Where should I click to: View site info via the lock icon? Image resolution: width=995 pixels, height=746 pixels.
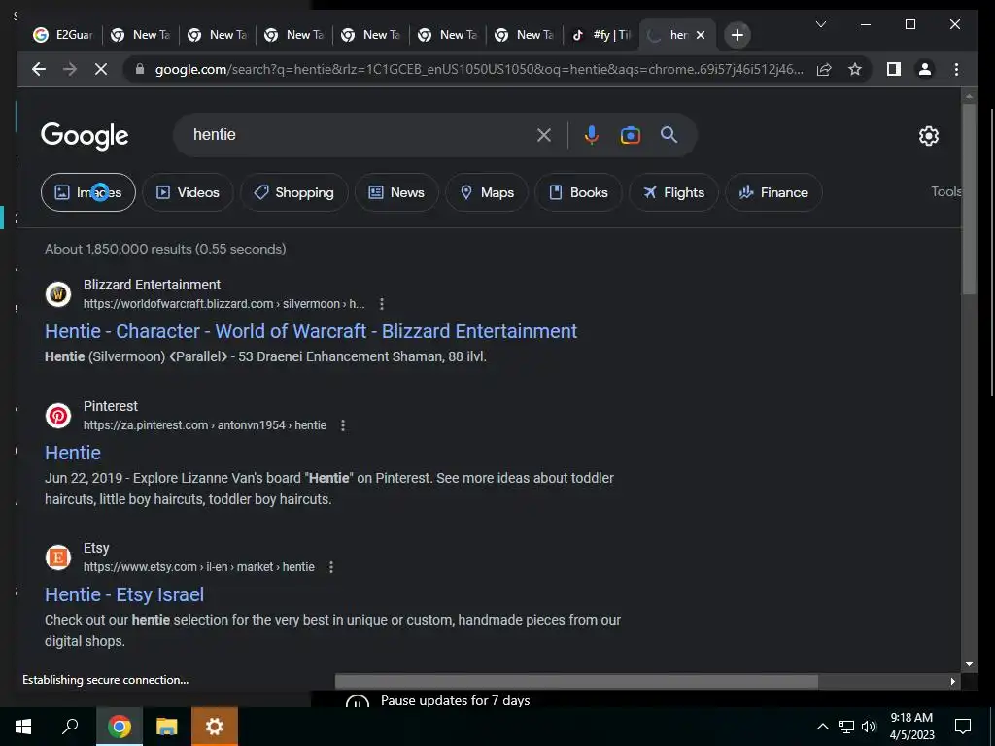(140, 69)
